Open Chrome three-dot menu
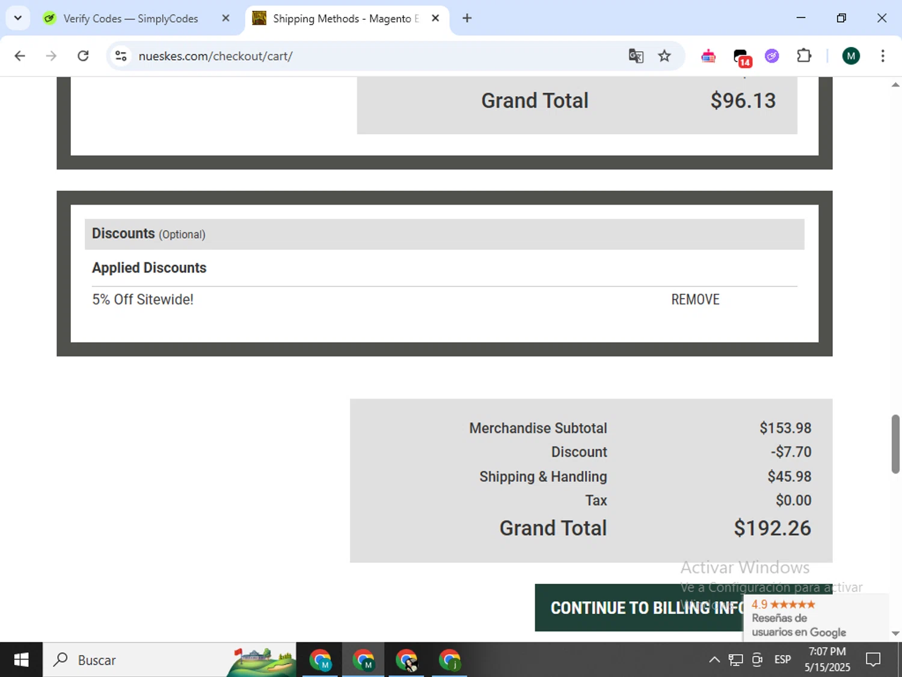 [x=883, y=56]
